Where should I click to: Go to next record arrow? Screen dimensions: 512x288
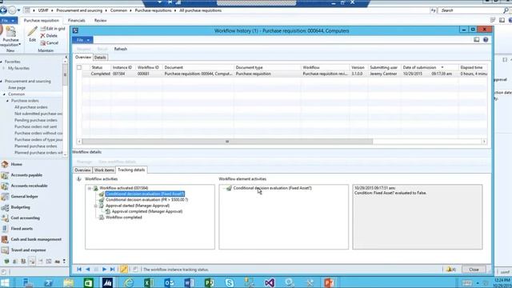[x=104, y=270]
